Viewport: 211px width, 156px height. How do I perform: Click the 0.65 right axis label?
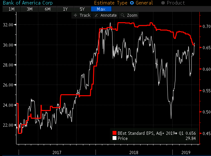coord(206,48)
